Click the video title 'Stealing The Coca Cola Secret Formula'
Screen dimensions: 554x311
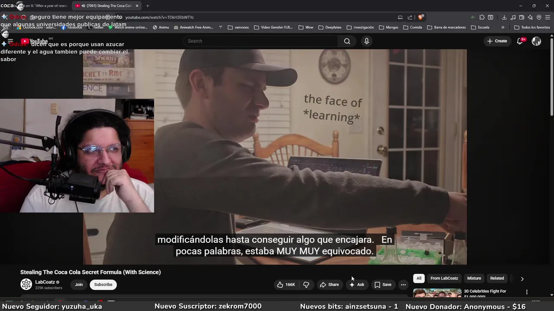[90, 272]
